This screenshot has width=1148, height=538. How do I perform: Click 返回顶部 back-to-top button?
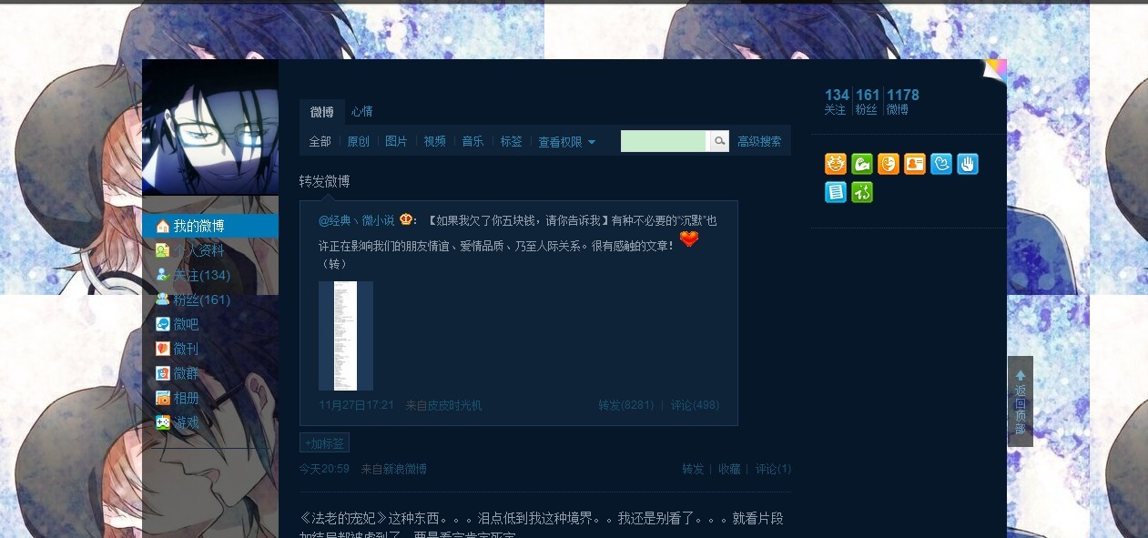1021,401
